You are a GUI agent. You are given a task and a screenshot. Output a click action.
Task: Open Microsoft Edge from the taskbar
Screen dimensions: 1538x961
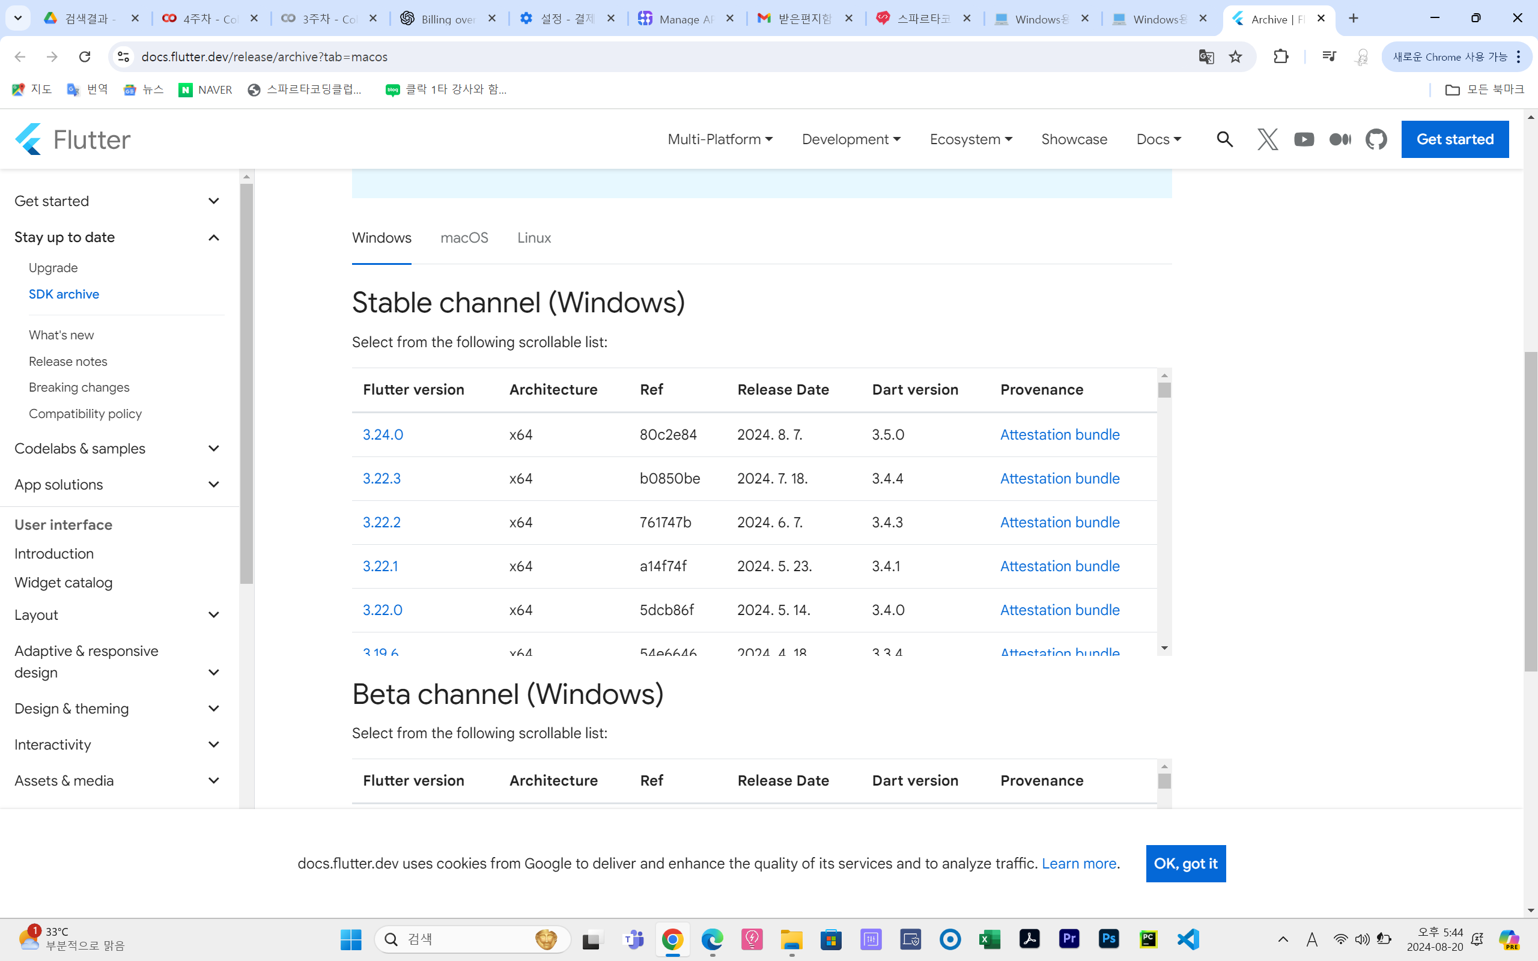point(712,939)
